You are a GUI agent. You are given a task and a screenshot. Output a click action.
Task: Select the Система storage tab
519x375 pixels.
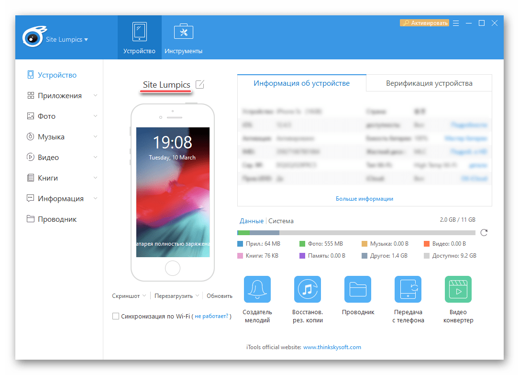point(281,221)
